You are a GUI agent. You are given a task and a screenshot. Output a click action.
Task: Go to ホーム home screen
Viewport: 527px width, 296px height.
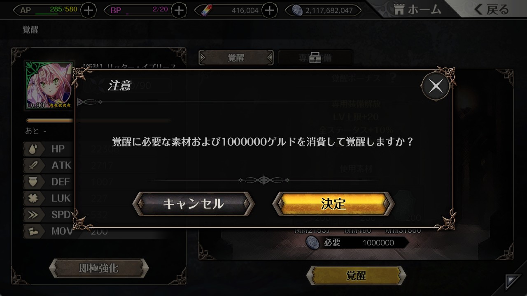click(417, 10)
